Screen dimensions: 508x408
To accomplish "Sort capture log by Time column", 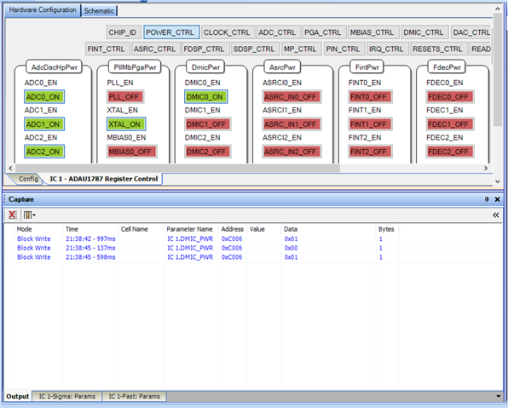I will point(90,229).
